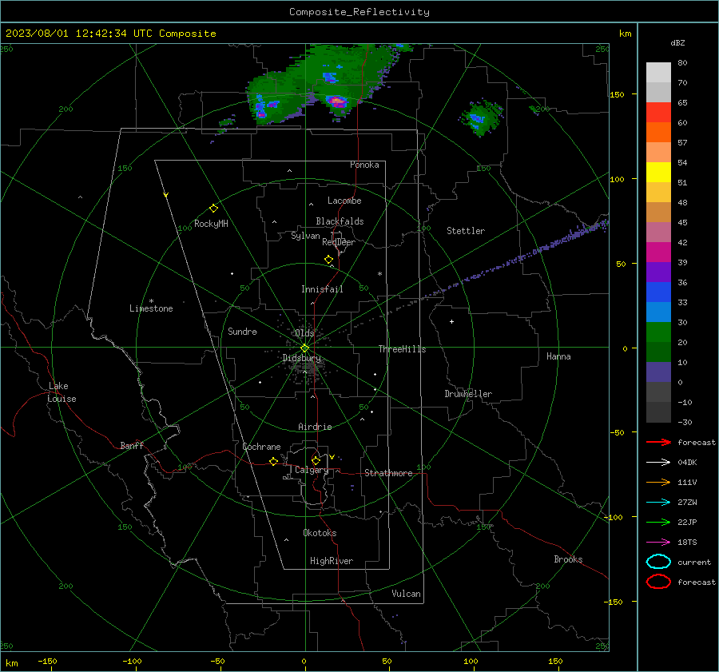Viewport: 719px width, 672px height.
Task: Click the Ponoka city label
Action: point(364,165)
